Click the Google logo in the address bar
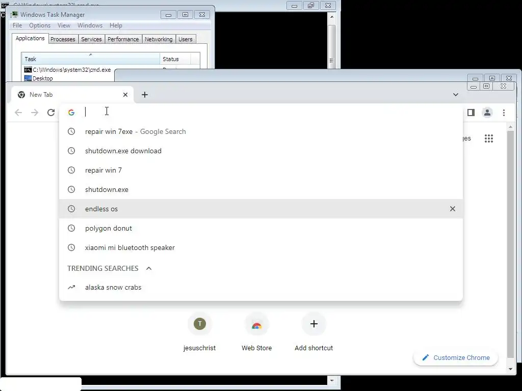Screen dimensions: 522x391 (71, 113)
